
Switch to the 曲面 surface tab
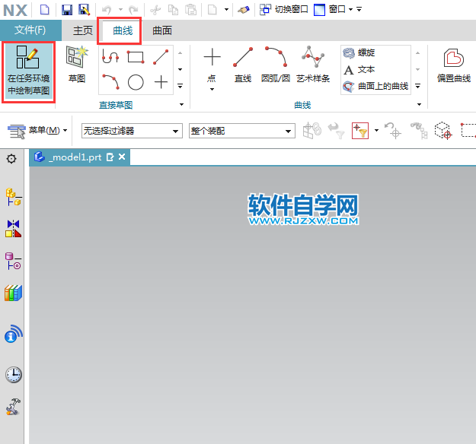click(x=162, y=30)
